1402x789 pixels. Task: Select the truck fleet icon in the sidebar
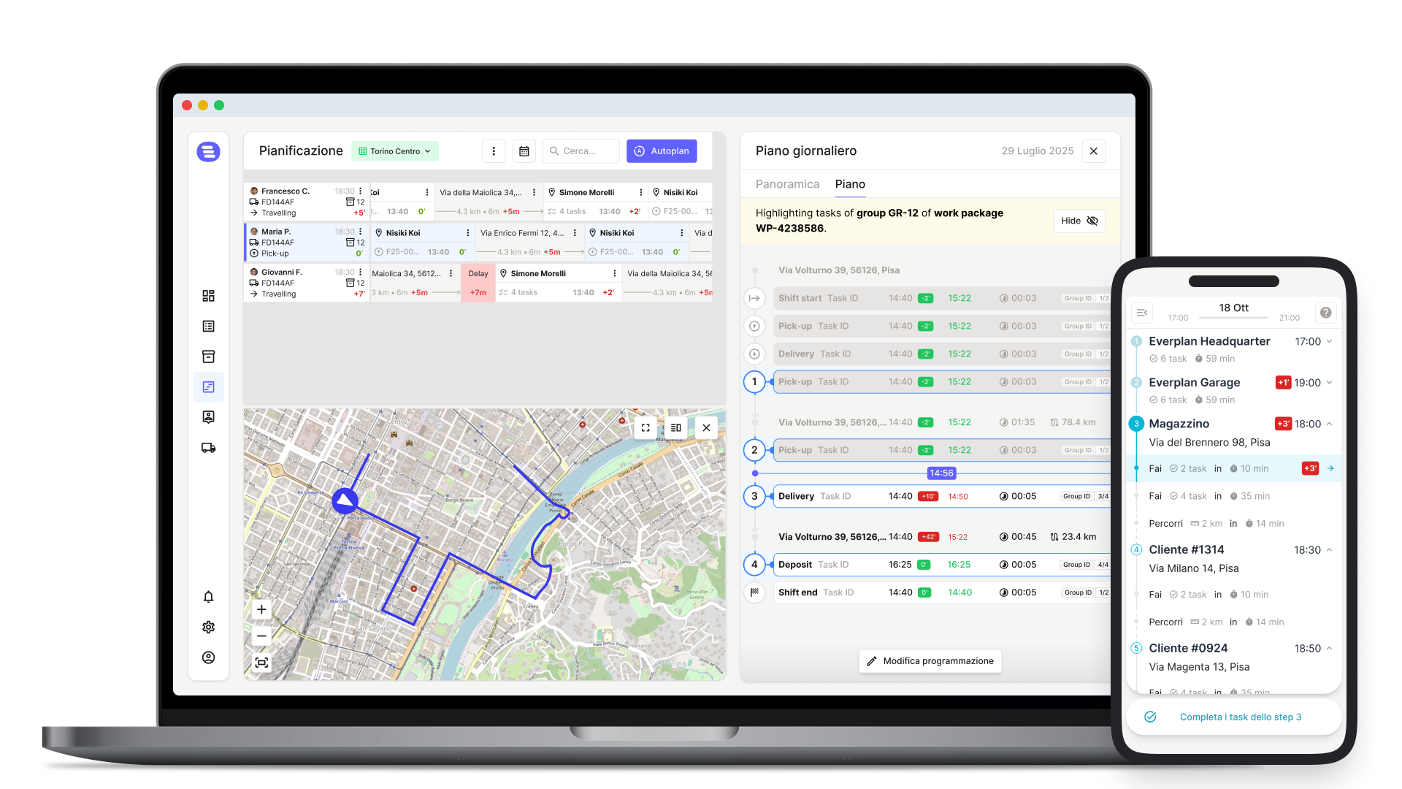coord(208,447)
